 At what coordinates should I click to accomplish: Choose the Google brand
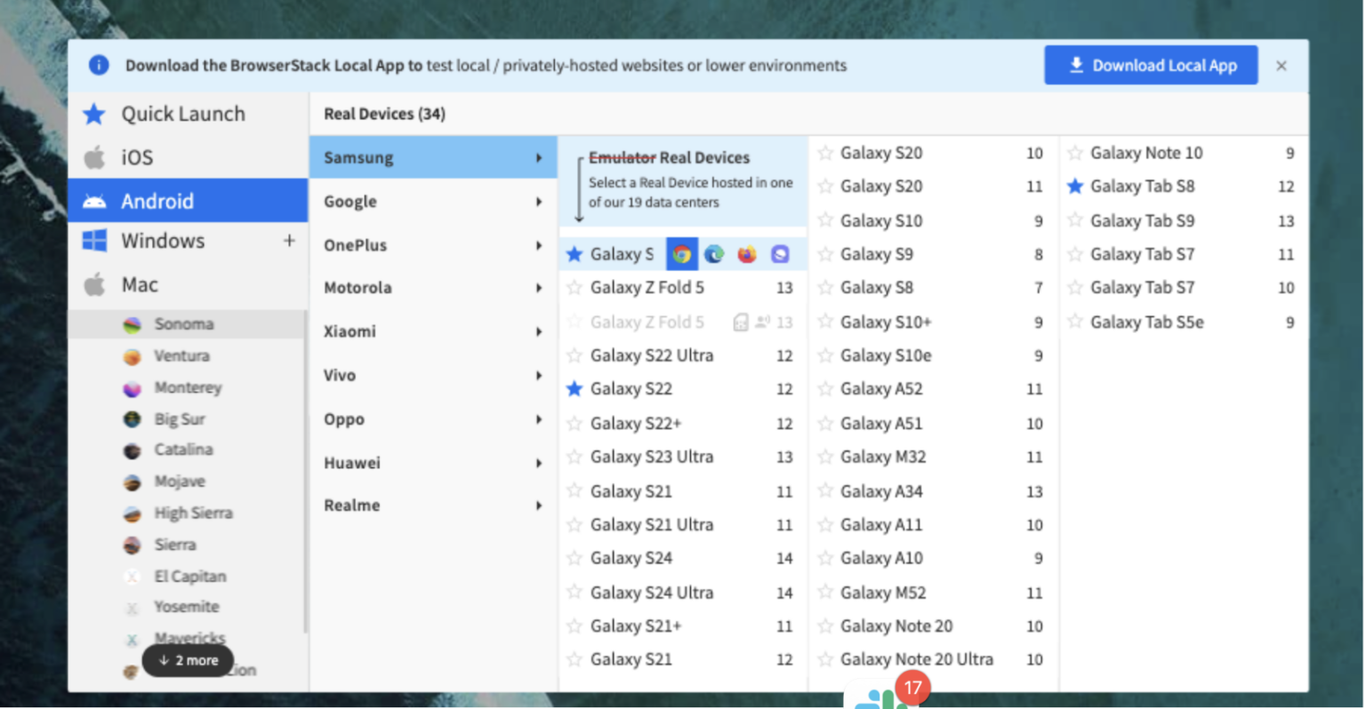434,202
